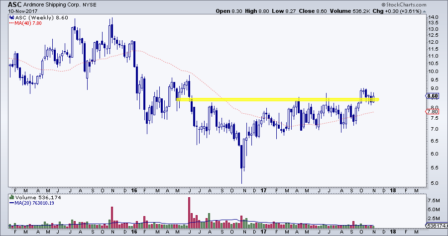The image size is (448, 236).
Task: Click the MA(20) 763810.19 legend text
Action: (x=34, y=203)
